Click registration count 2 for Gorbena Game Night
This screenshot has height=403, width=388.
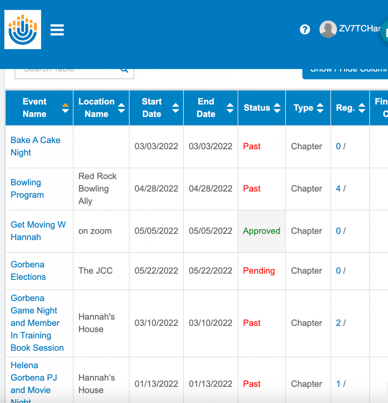click(x=338, y=323)
